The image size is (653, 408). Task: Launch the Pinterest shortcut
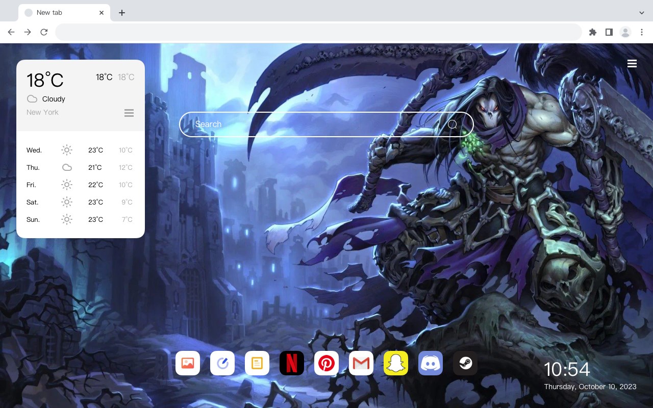(326, 363)
